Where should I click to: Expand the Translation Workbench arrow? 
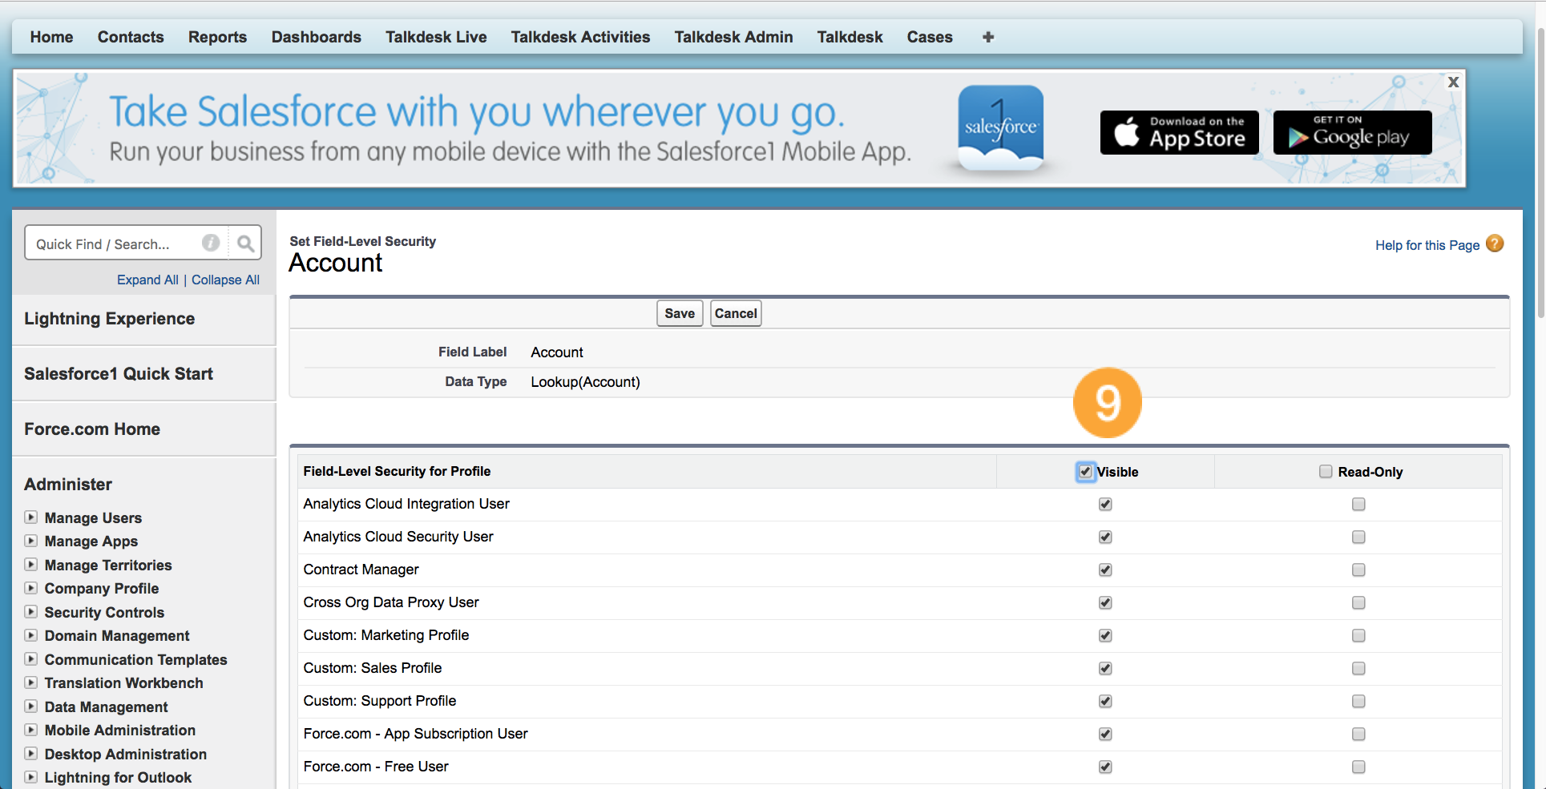coord(30,682)
